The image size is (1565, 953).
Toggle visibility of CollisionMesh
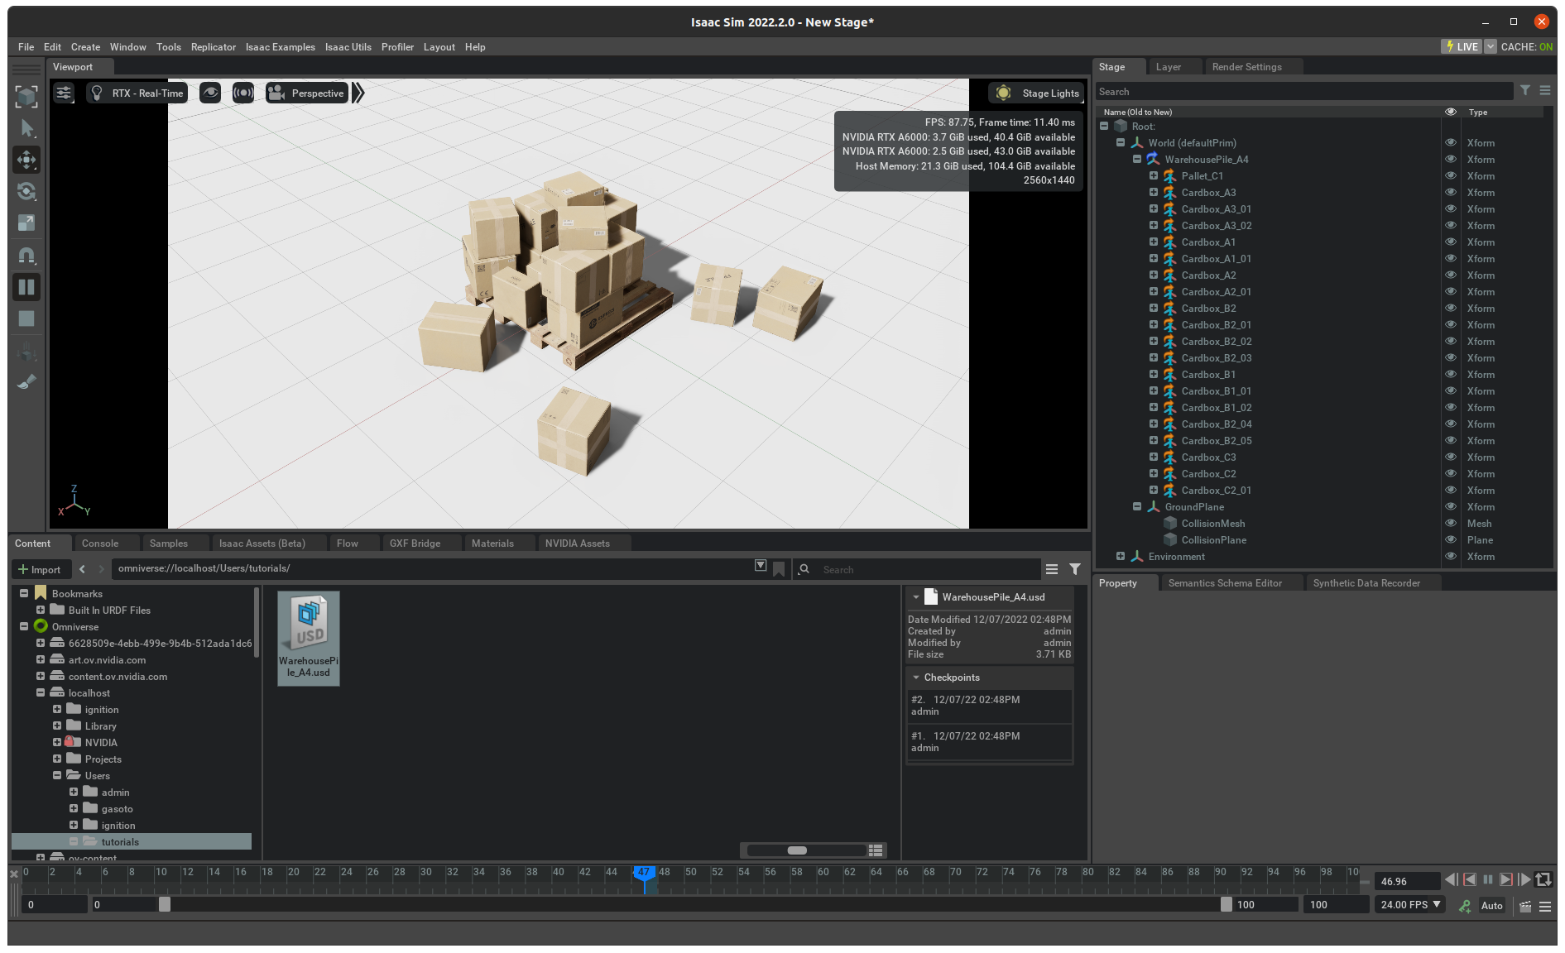(x=1451, y=523)
